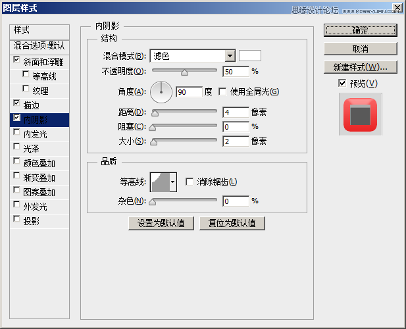Enable the 光泽 checkbox
This screenshot has height=329, width=406.
pyautogui.click(x=16, y=147)
